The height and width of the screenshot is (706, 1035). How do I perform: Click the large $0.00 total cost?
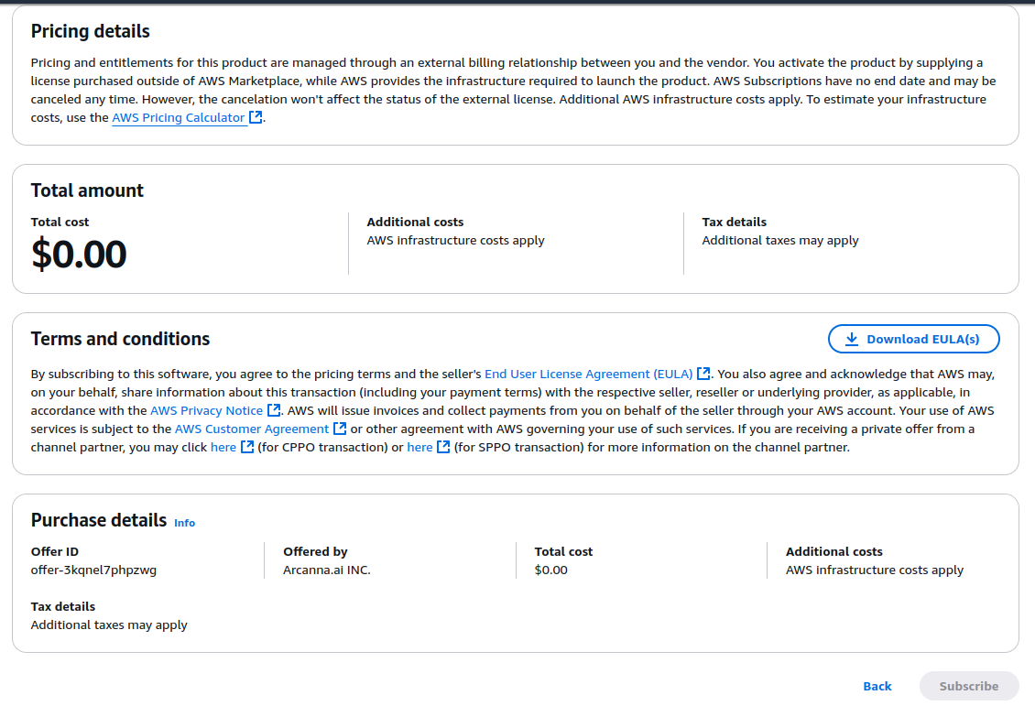(x=79, y=254)
